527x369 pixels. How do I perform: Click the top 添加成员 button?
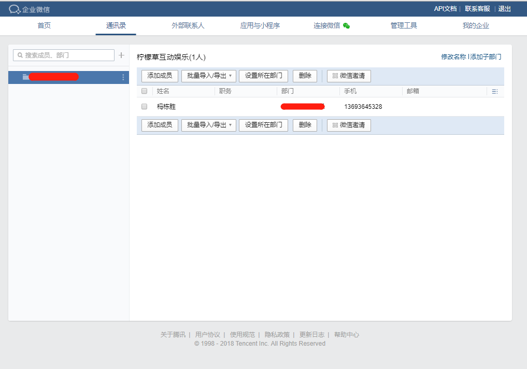click(x=160, y=76)
